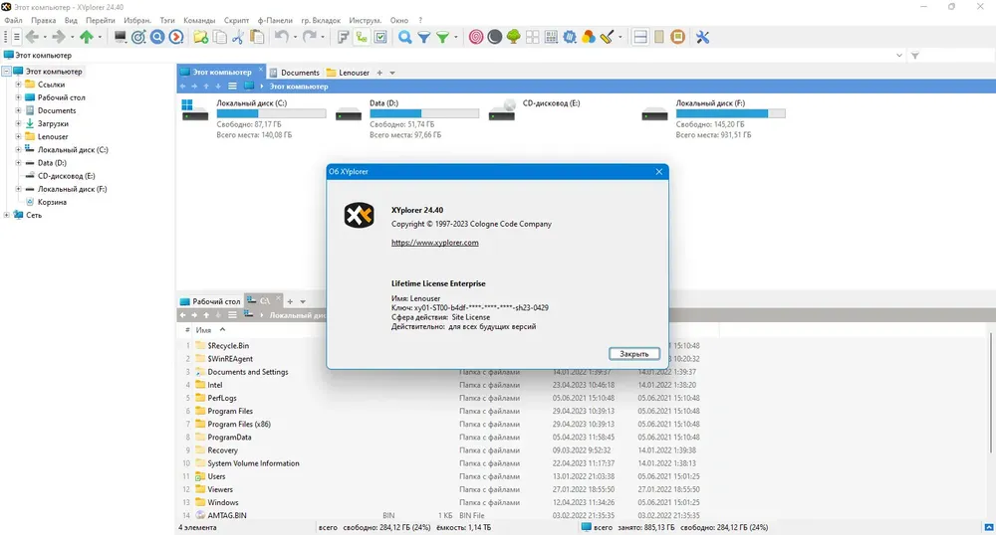Open Find Files magnifier icon
The width and height of the screenshot is (996, 535).
405,37
